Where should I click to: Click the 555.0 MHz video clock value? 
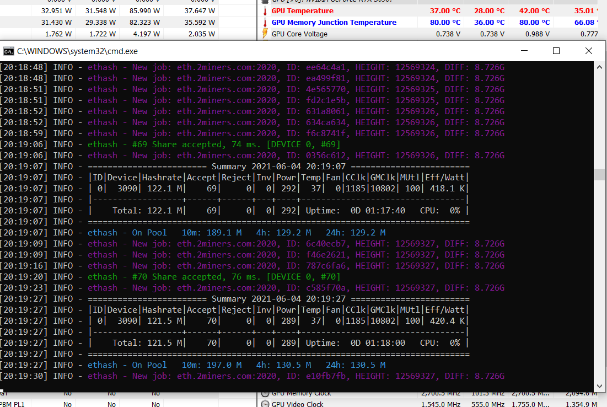(x=488, y=404)
